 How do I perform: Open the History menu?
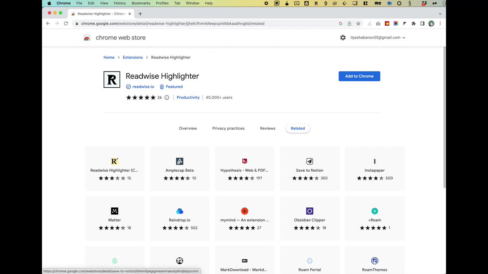click(120, 3)
